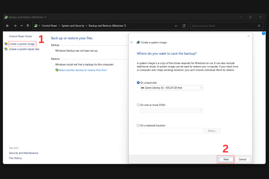The height and width of the screenshot is (179, 269).
Task: Open File History link
Action: (x=15, y=158)
